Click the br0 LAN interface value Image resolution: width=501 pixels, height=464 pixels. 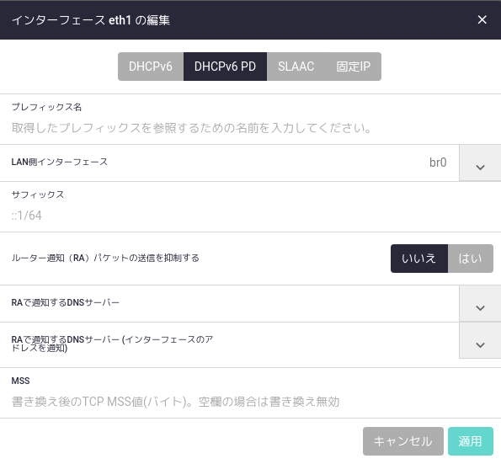click(x=438, y=163)
